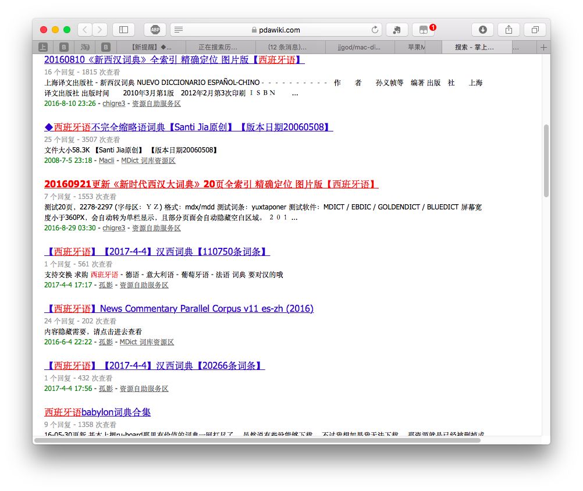Click the vertical page scrollbar
This screenshot has width=583, height=491.
[546, 161]
